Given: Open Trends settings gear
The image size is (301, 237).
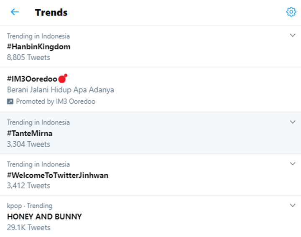Looking at the screenshot, I should click(x=291, y=12).
